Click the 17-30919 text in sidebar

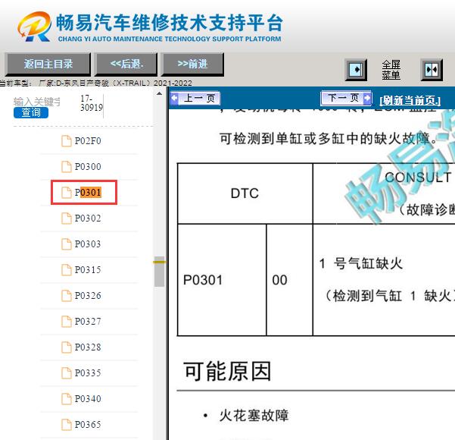pyautogui.click(x=92, y=103)
